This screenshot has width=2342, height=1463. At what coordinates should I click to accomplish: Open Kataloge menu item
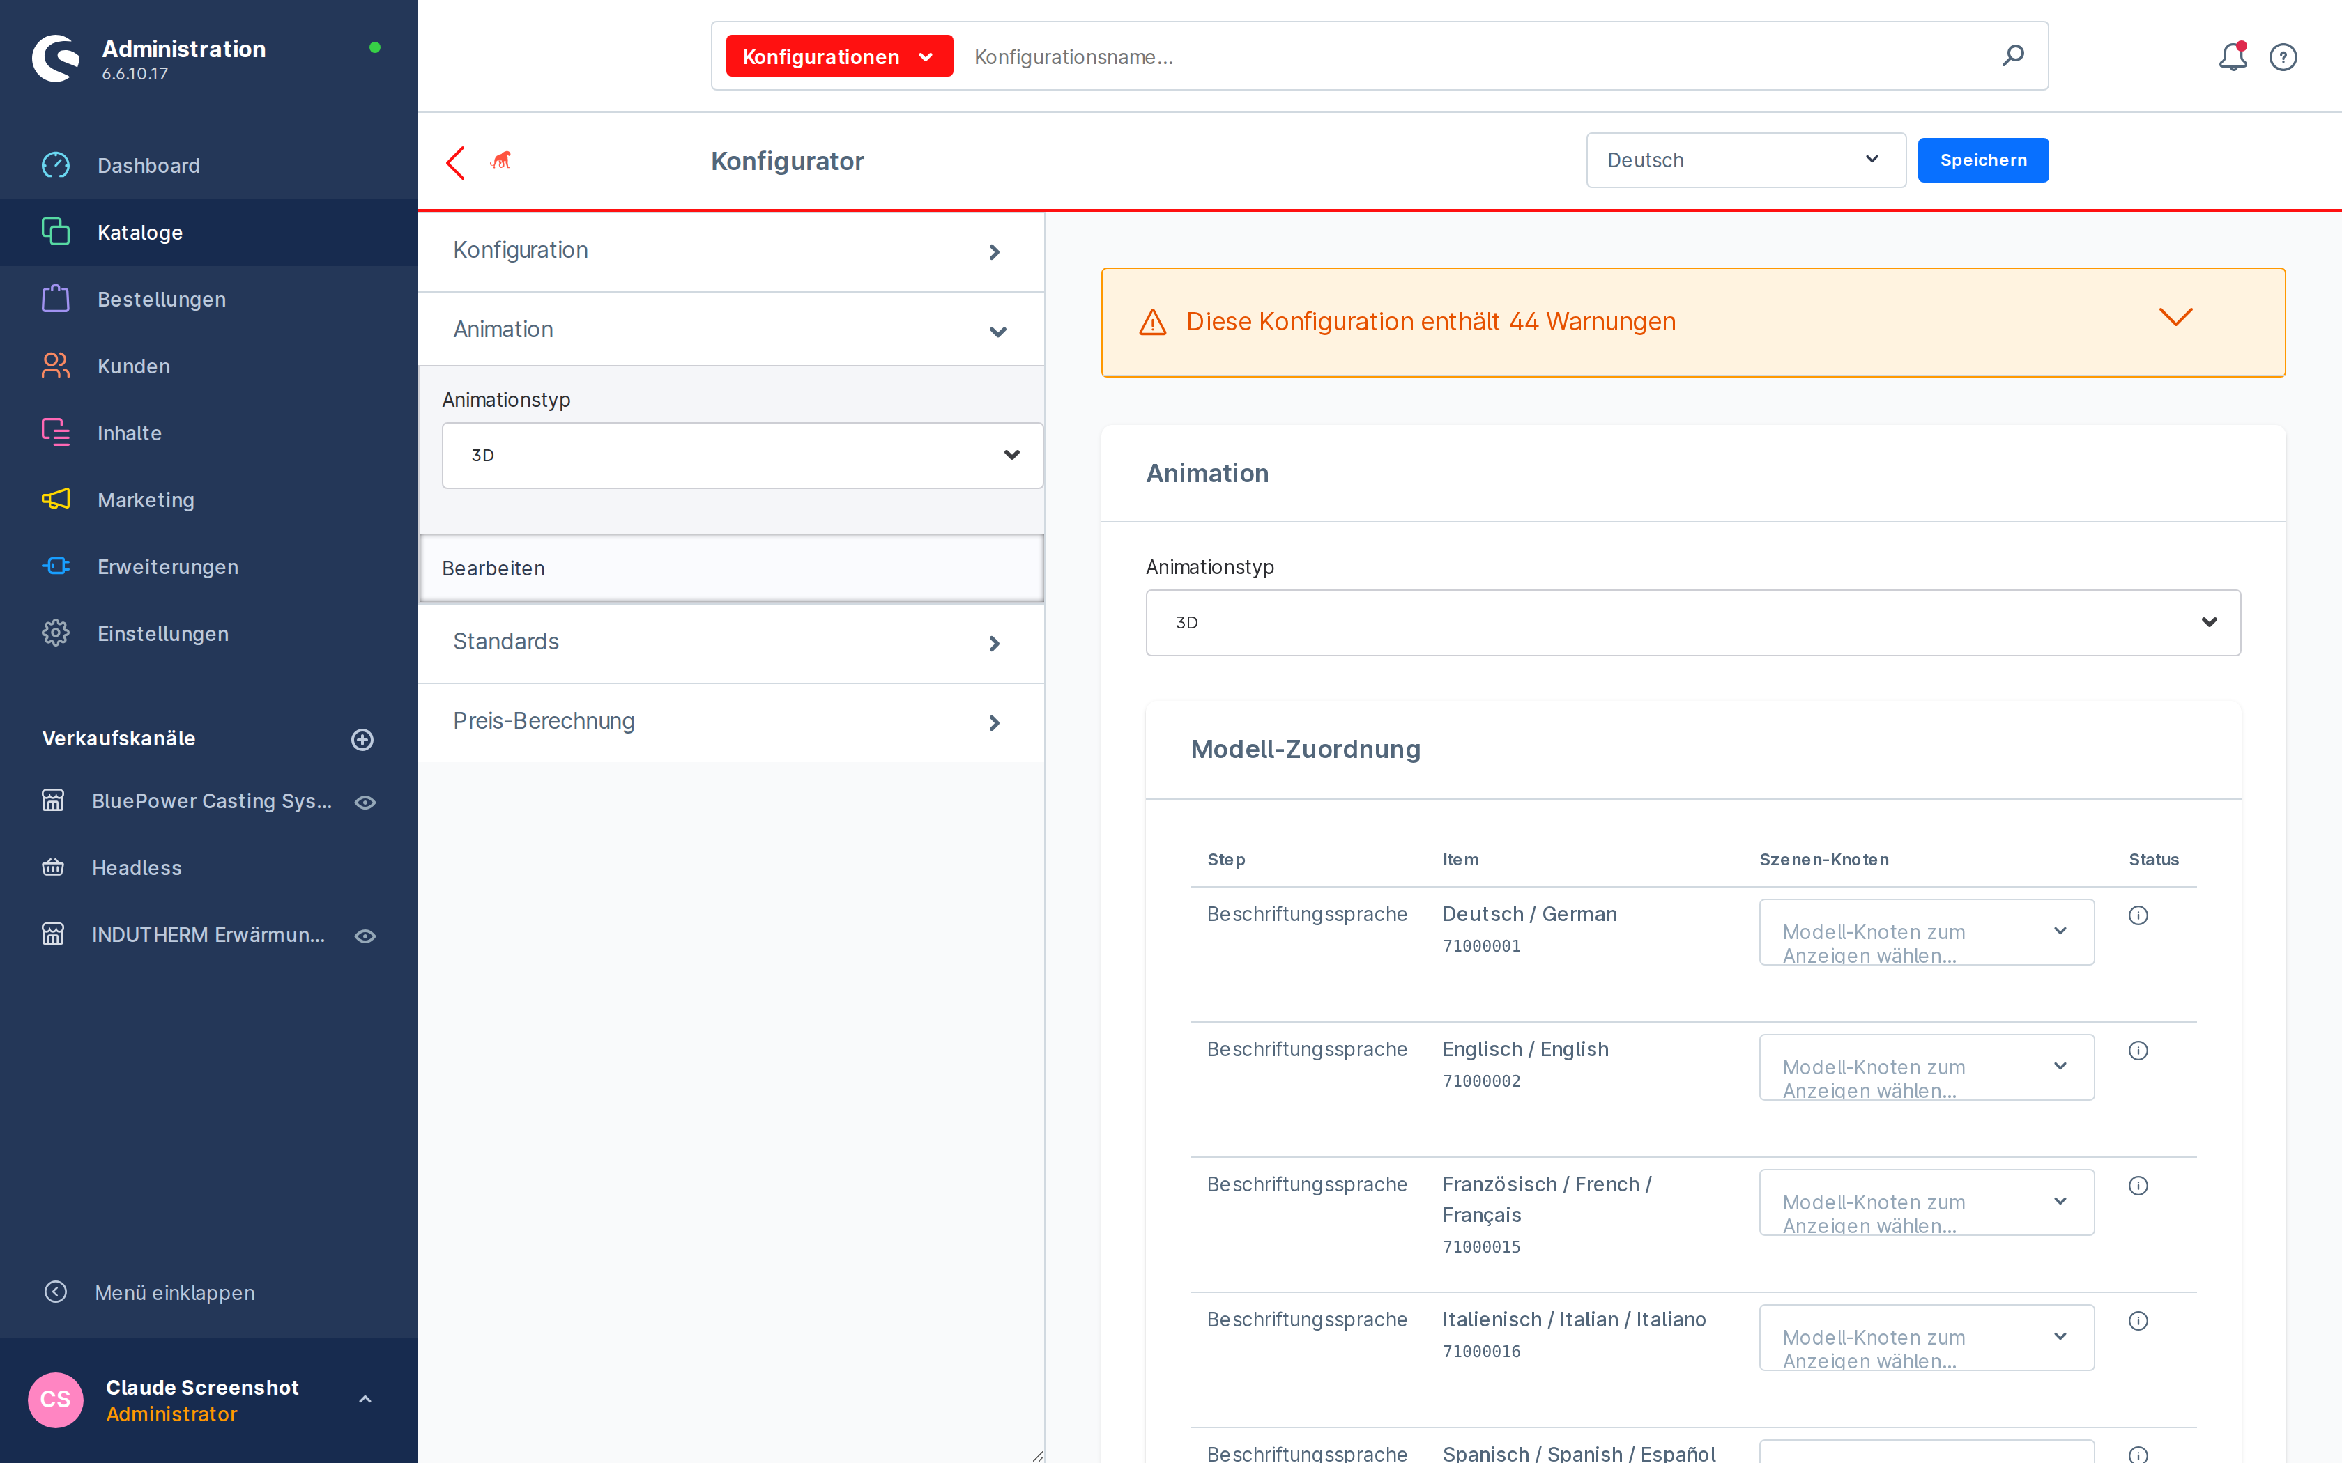(x=209, y=232)
